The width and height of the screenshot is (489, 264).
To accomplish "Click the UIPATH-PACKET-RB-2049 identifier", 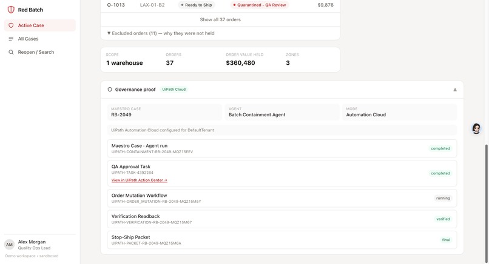I will click(x=146, y=243).
